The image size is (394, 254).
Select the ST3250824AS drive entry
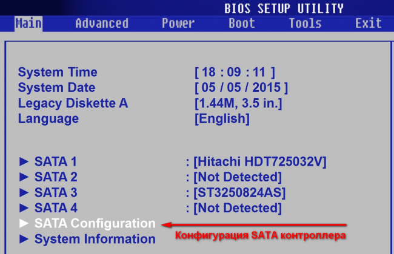(x=239, y=193)
